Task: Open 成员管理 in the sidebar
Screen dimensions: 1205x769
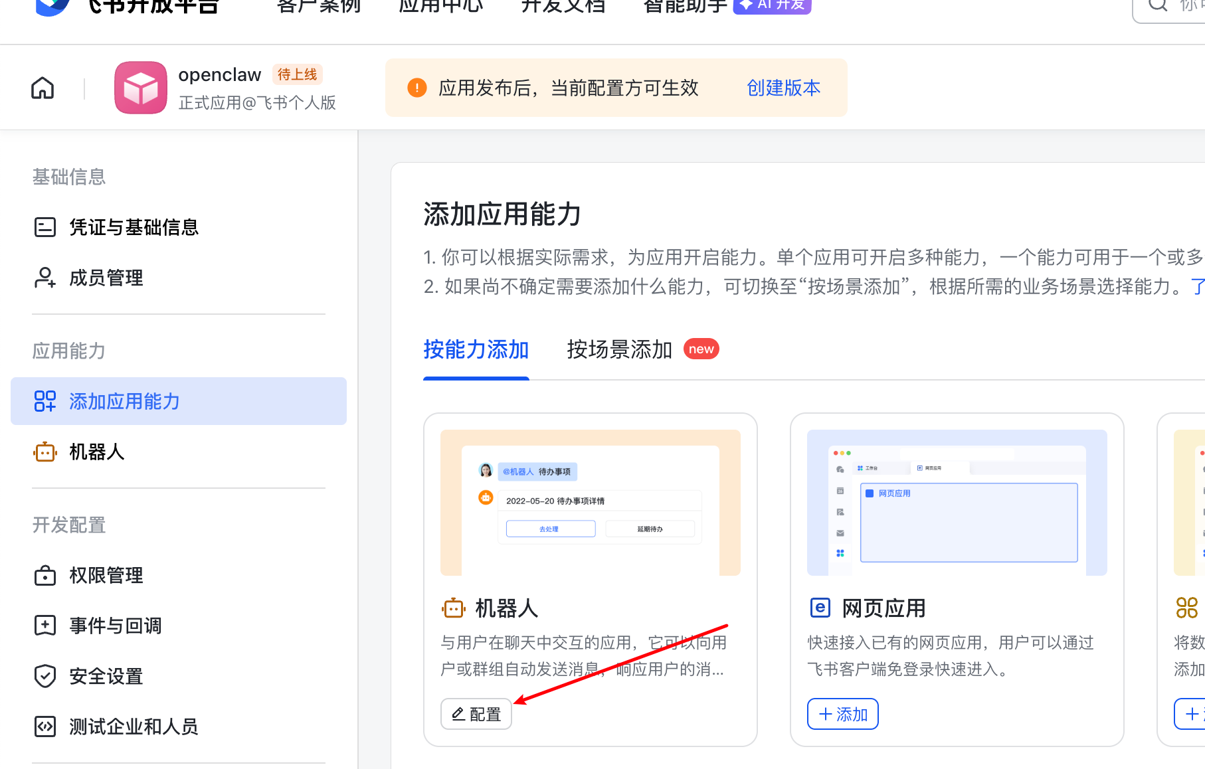Action: [x=179, y=278]
